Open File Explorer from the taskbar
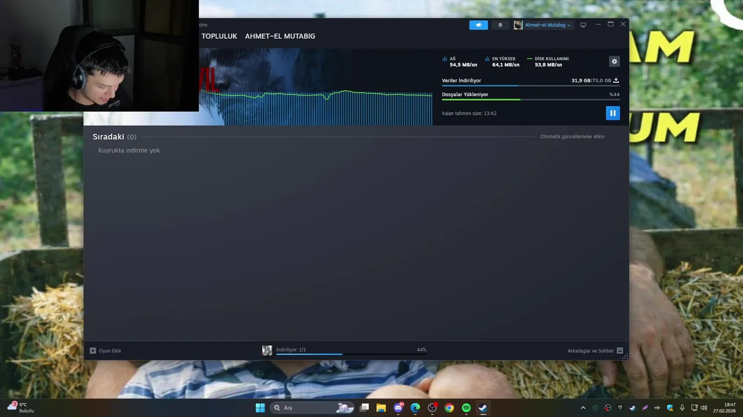743x417 pixels. (381, 408)
